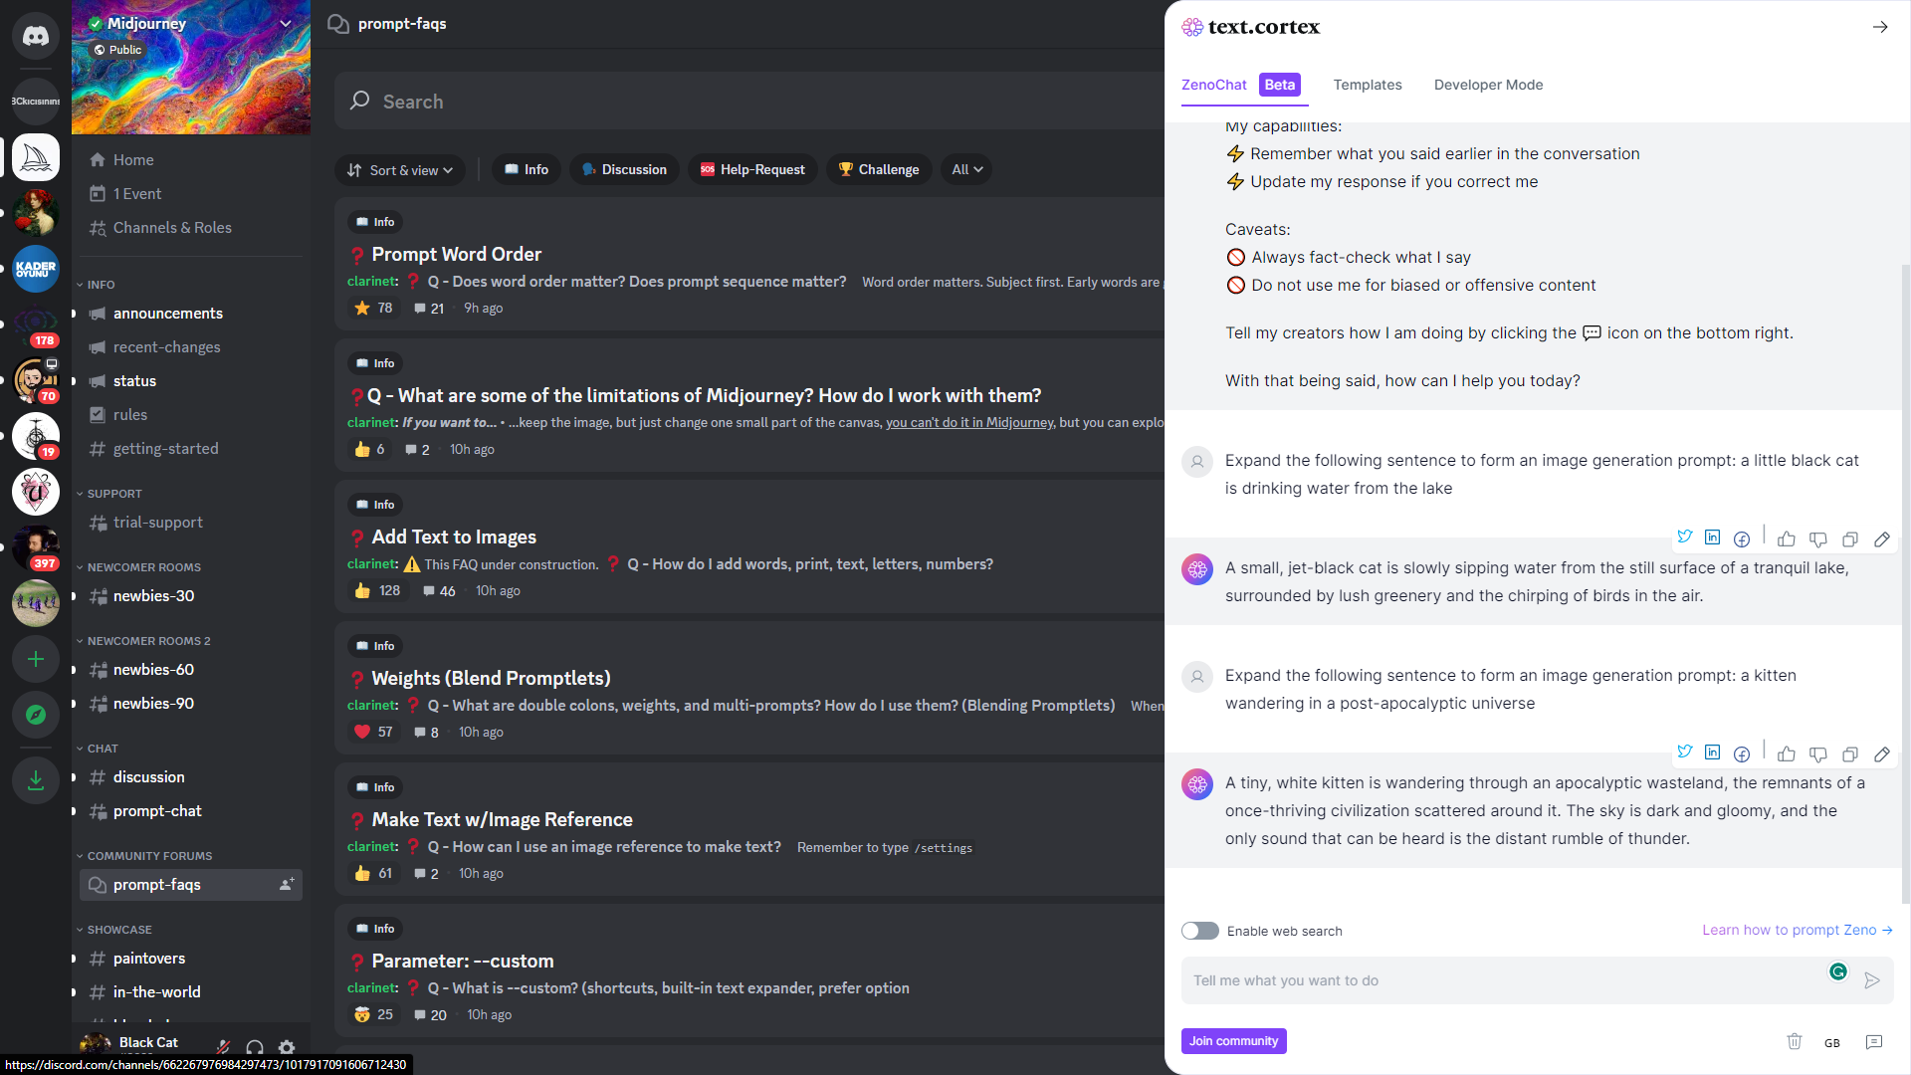Open the feedback speech-bubble icon at bottom right
Screen dimensions: 1911x1075
tap(1874, 1042)
